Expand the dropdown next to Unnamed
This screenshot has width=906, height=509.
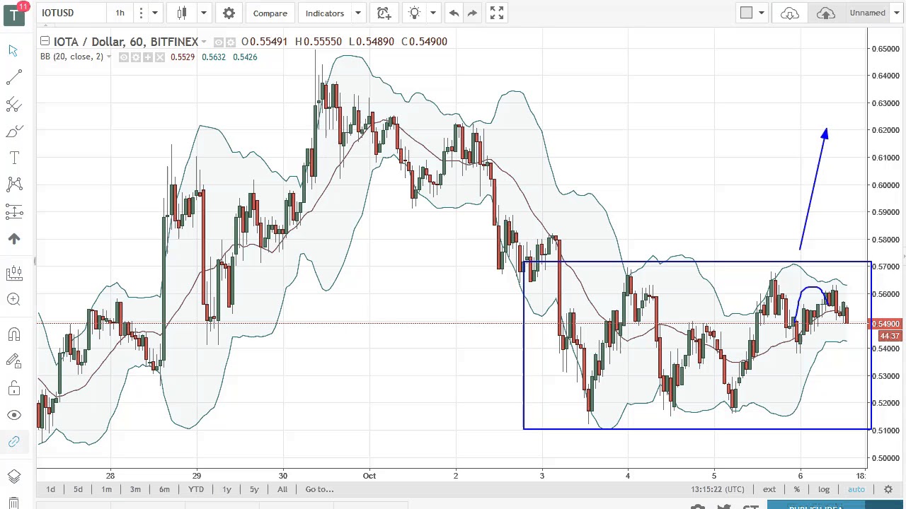(x=896, y=13)
